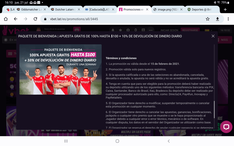Tap Android home button
Image resolution: width=234 pixels, height=146 pixels.
pos(117,141)
